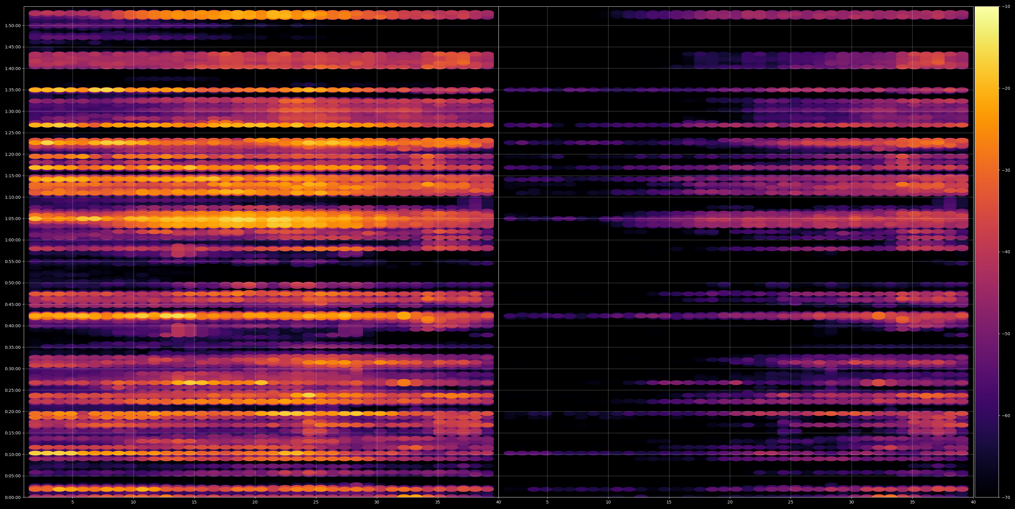Click the −10 colorbar tick label
Viewport: 1015px width, 509px height.
tap(1006, 6)
